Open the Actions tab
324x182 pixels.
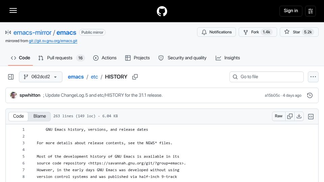pyautogui.click(x=105, y=58)
